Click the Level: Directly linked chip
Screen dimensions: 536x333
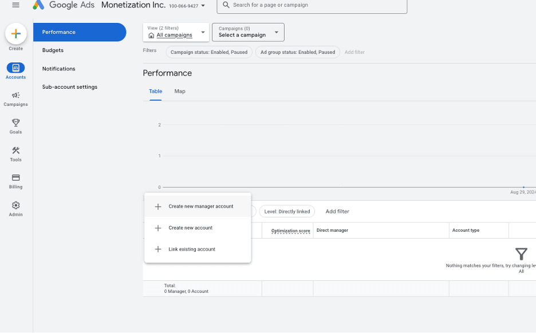coord(286,211)
